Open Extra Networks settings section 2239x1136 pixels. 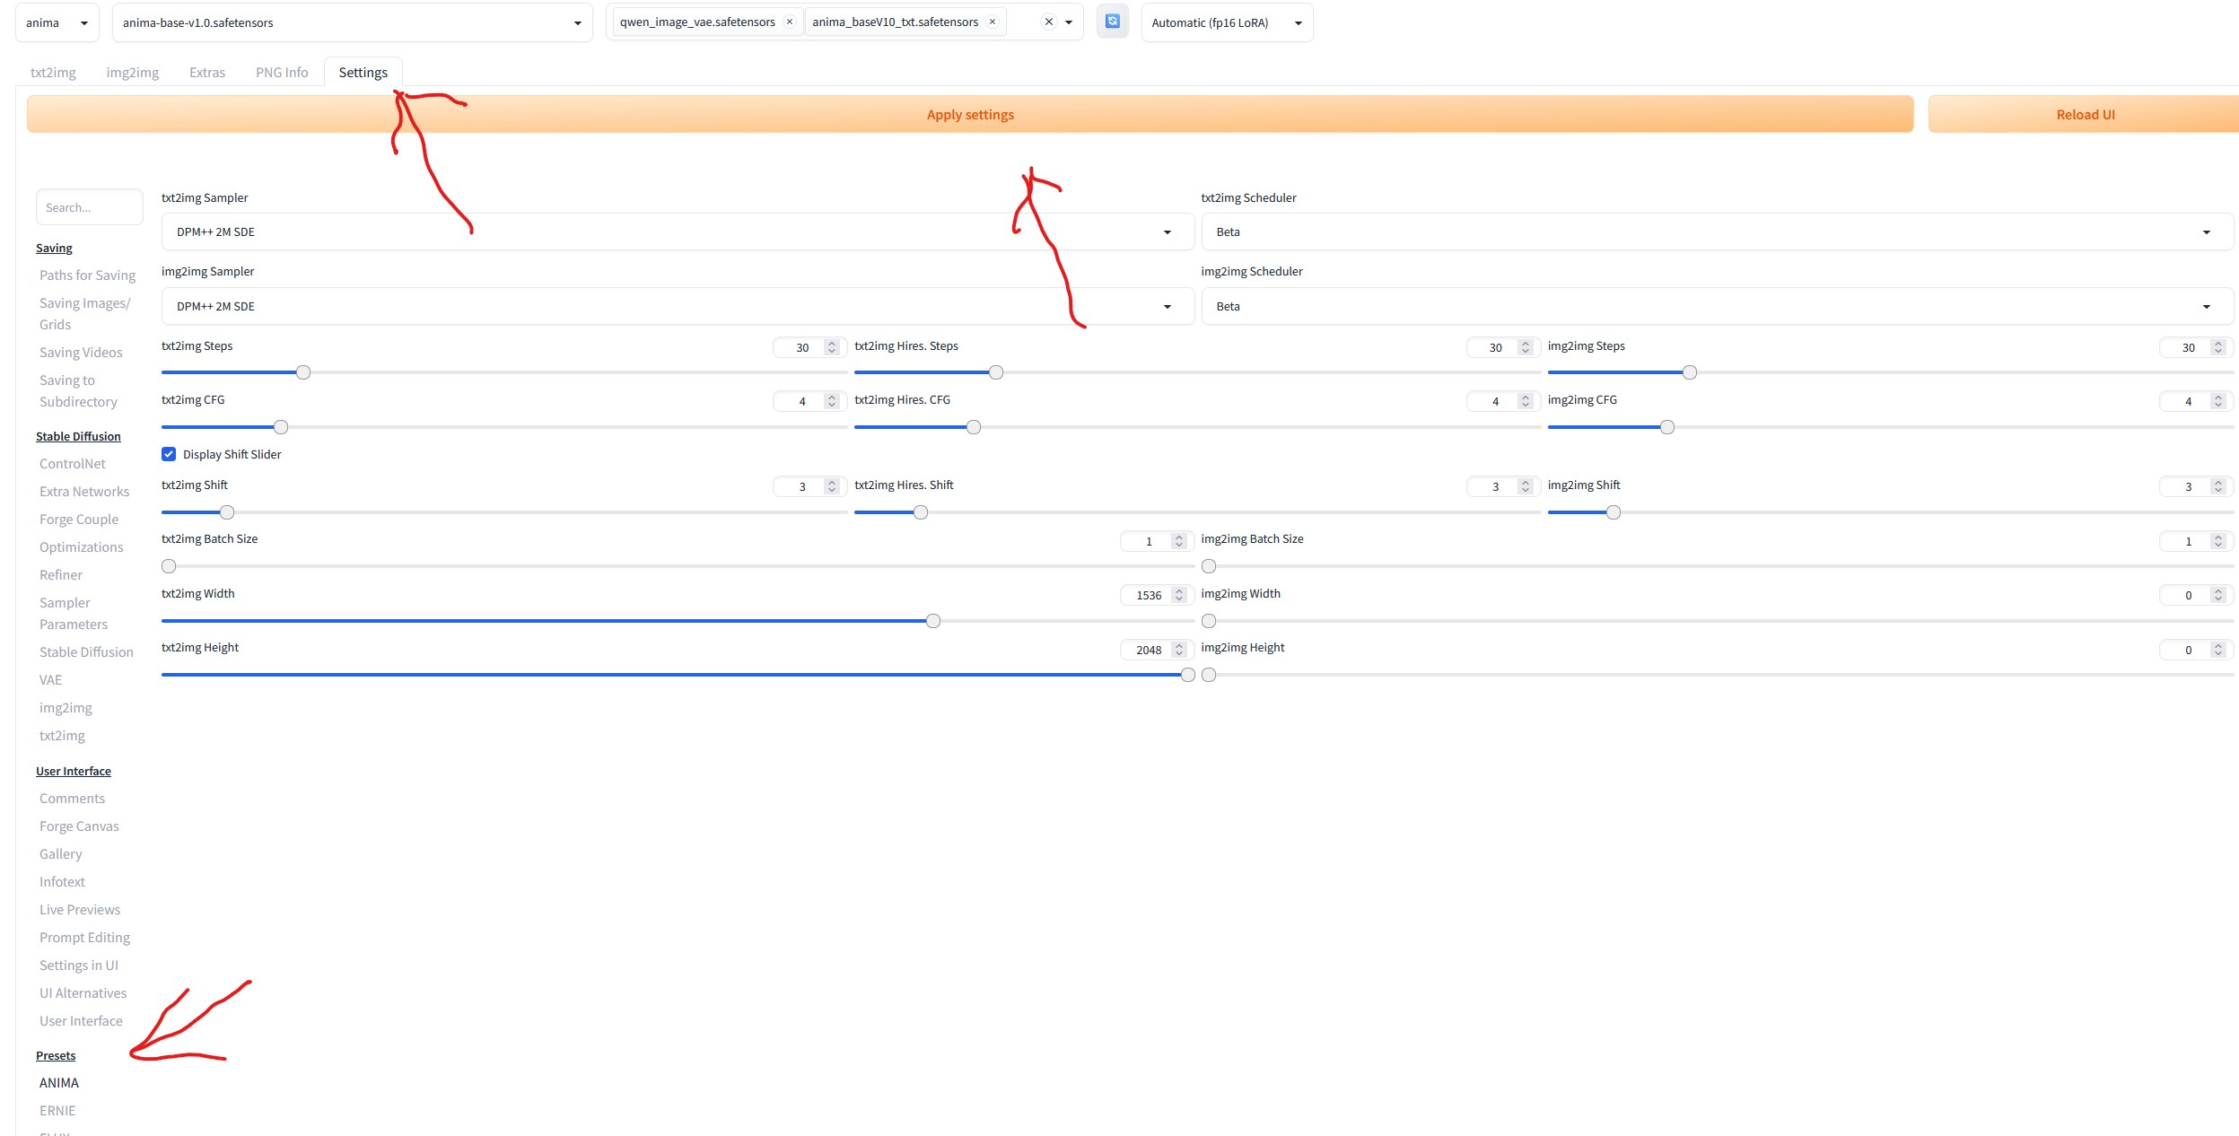pos(84,492)
